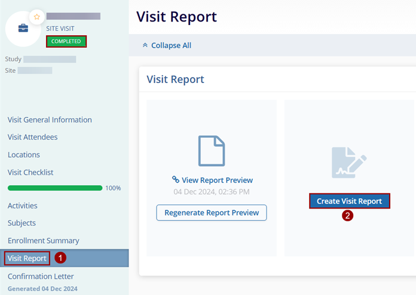Screen dimensions: 416x295
Task: Click the signed document pen icon
Action: [x=349, y=163]
